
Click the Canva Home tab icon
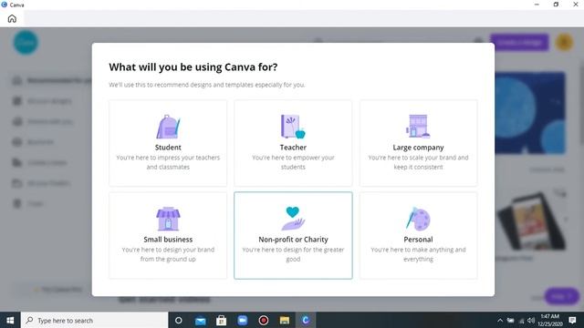tap(12, 18)
